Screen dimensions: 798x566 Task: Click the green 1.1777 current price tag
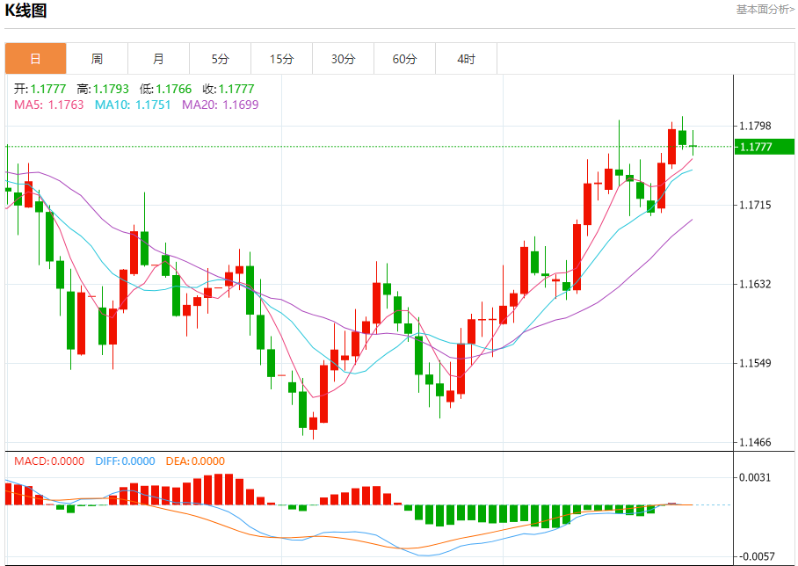[x=763, y=147]
